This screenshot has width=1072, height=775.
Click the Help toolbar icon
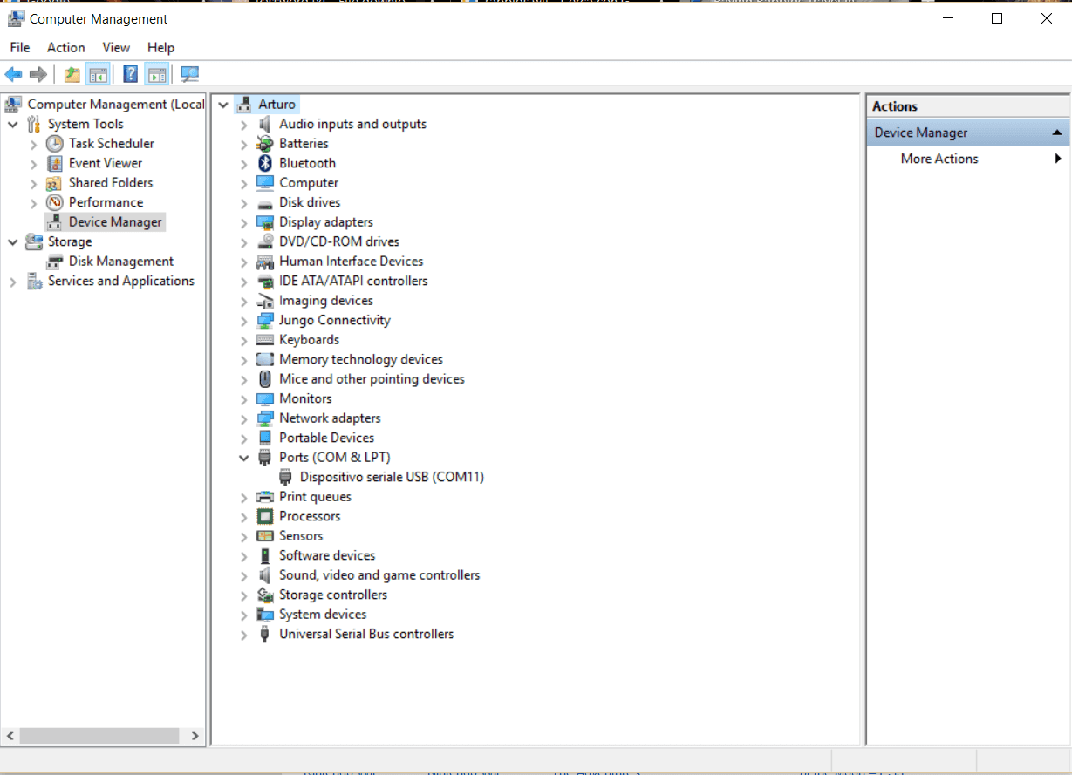130,74
